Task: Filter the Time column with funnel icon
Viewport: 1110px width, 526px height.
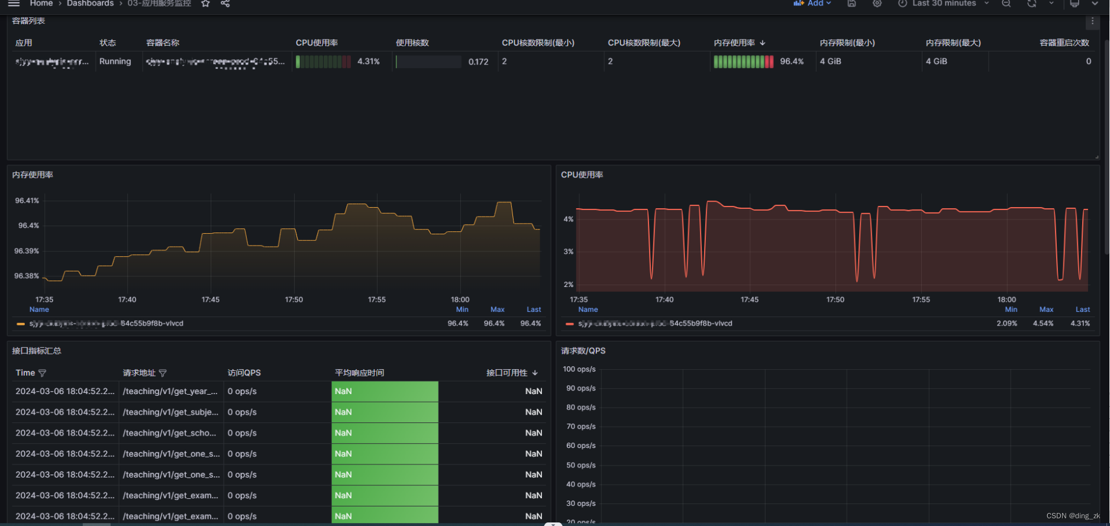Action: coord(42,373)
